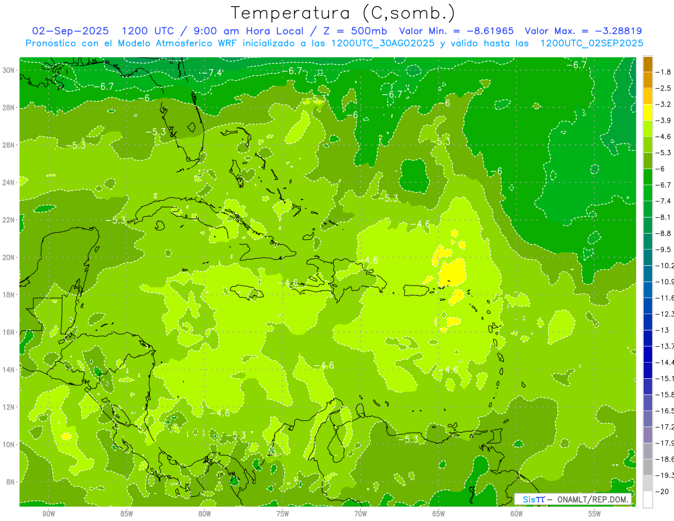Click the '1200 UTC / 9:00 am Hora Local' text

[219, 31]
